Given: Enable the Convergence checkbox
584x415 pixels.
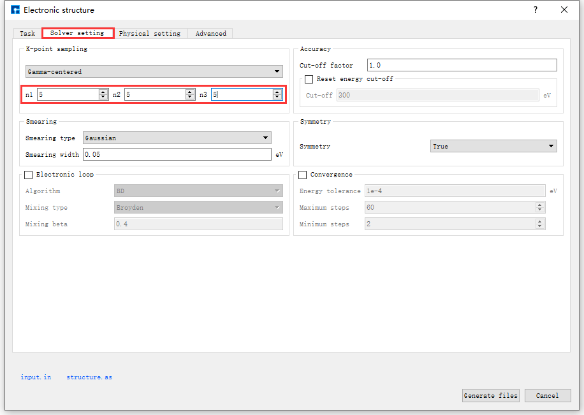Looking at the screenshot, I should [303, 175].
